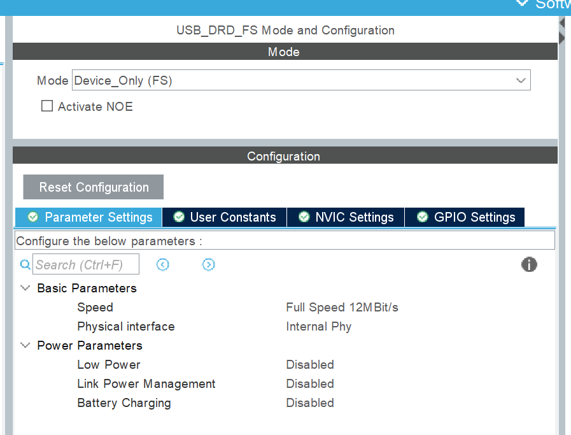Select the Link Power Management parameter

coord(146,383)
